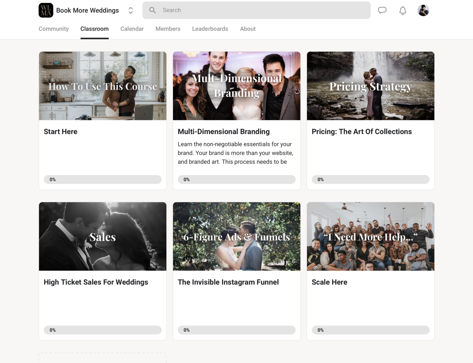Click the search magnifier icon
Screen dimensions: 473x363
(x=152, y=10)
